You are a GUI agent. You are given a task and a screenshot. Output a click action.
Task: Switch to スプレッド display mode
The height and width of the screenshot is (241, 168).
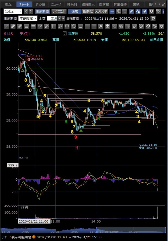point(101,11)
